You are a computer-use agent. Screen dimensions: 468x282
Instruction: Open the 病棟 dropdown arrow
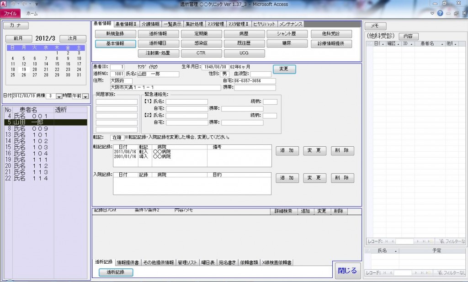(x=58, y=96)
